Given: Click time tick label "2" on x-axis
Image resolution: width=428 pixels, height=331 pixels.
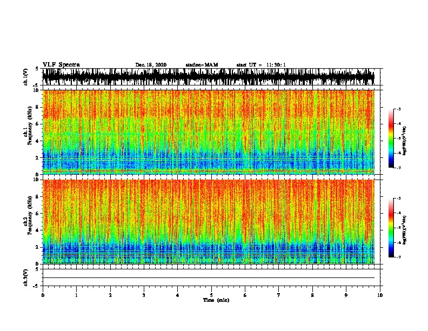Looking at the screenshot, I should [110, 295].
